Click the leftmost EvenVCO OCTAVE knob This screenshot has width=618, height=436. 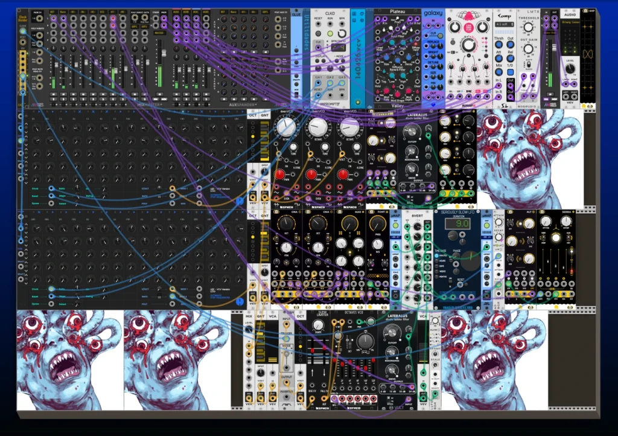[285, 127]
